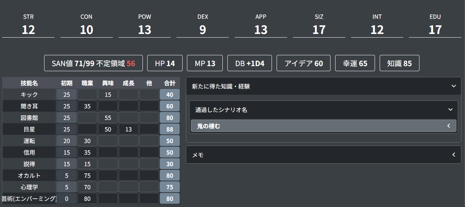The width and height of the screenshot is (465, 207).
Task: Click the 芸術(エンバーミング) skill name cell
Action: coord(29,199)
